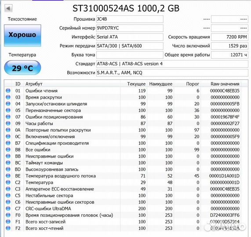The height and width of the screenshot is (237, 251).
Task: Select the status dot for Переназначенные сектора
Action: (x=8, y=110)
